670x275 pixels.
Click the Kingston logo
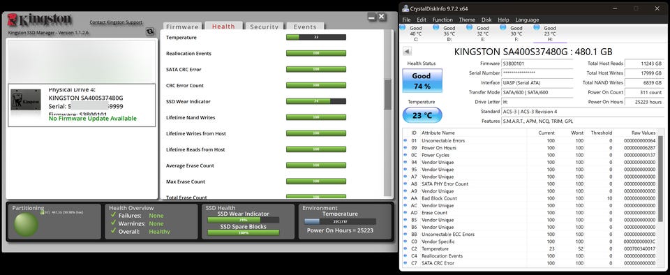[x=40, y=20]
